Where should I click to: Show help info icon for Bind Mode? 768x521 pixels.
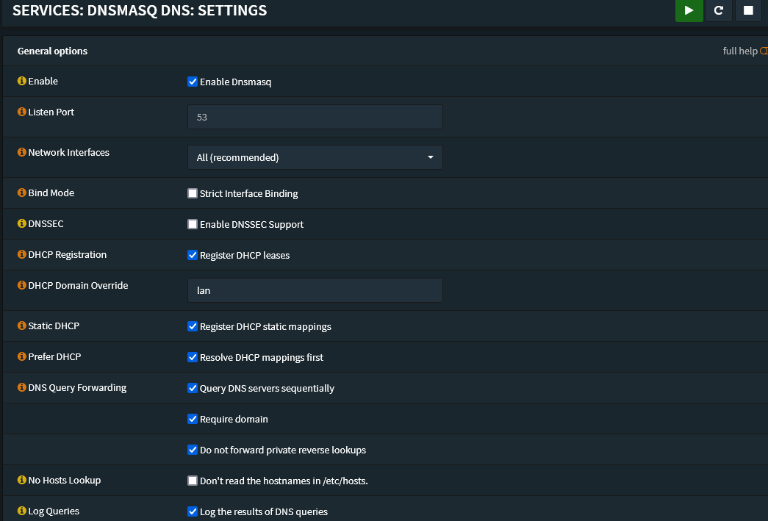coord(21,193)
